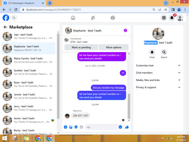
Task: Open the $700 bed 1 bath Marketplace listing
Action: point(79,40)
